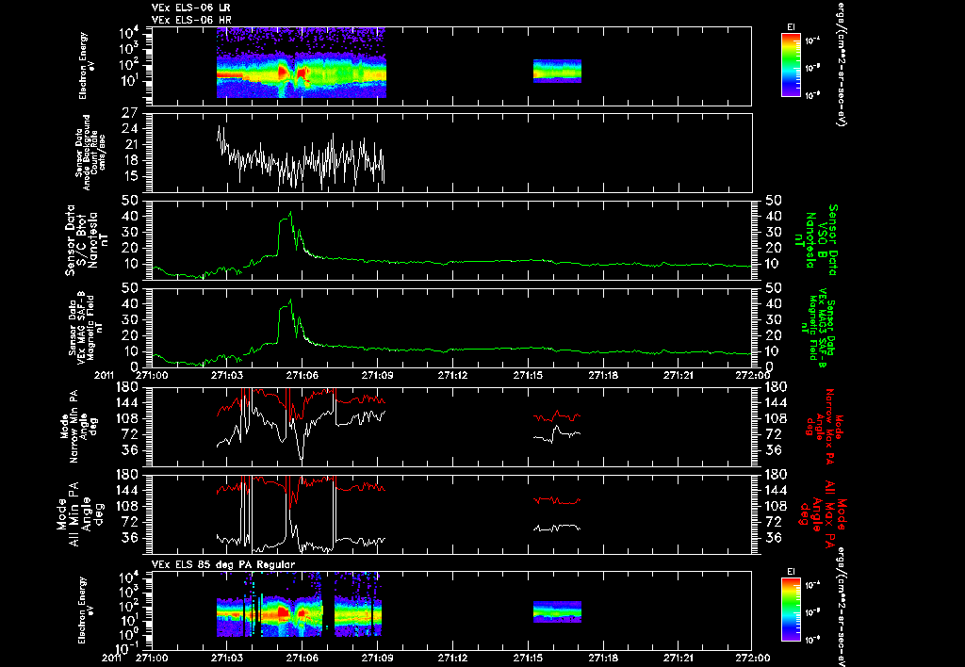Click the red Narrow Max PA trace near 271:16
This screenshot has width=965, height=667.
click(x=557, y=416)
